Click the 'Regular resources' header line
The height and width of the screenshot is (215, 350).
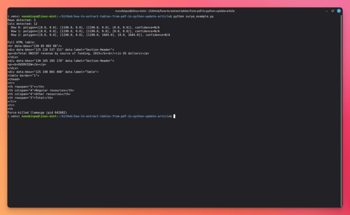point(41,90)
